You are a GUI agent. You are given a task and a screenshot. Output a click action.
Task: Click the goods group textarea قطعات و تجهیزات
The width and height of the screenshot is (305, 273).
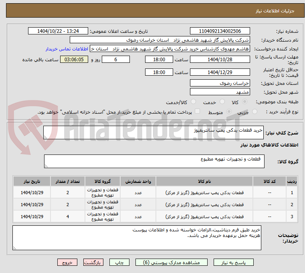tap(154, 161)
